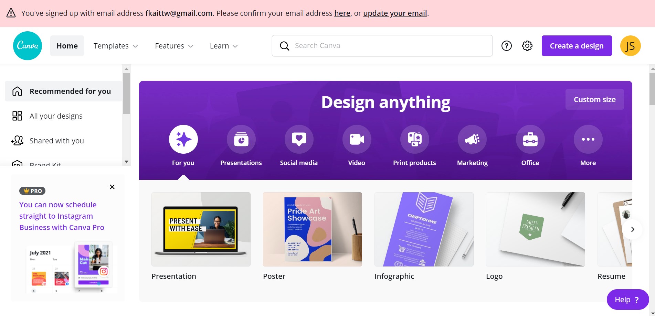Select the Marketing megaphone icon
The image size is (655, 316).
click(472, 139)
